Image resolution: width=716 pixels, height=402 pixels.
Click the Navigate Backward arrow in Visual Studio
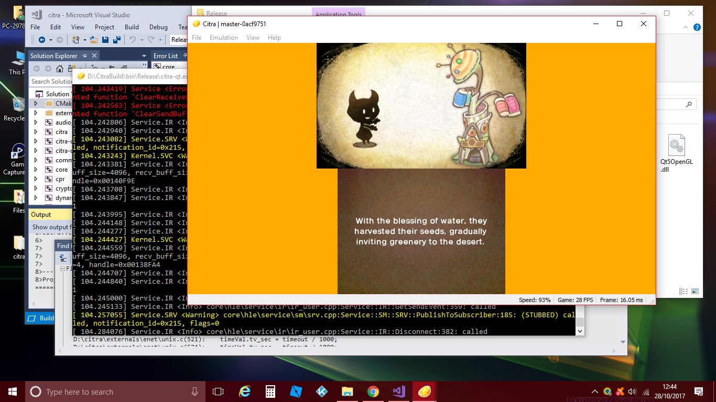tap(41, 40)
